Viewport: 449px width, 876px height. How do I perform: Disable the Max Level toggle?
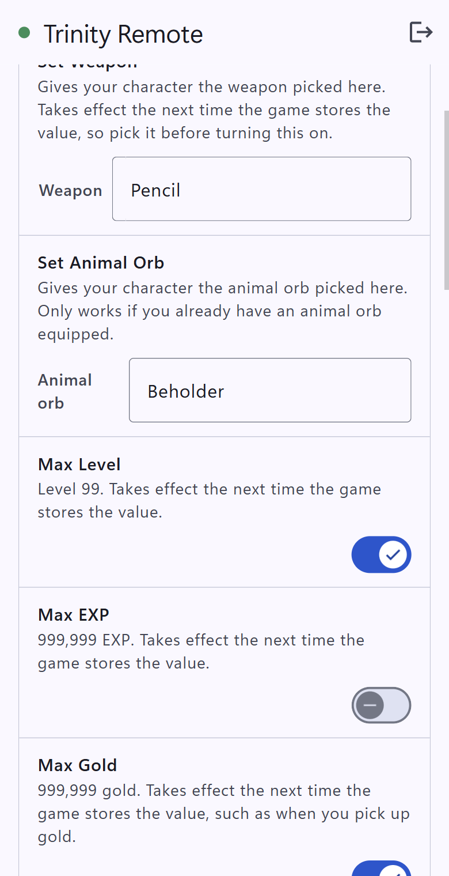[x=381, y=554]
